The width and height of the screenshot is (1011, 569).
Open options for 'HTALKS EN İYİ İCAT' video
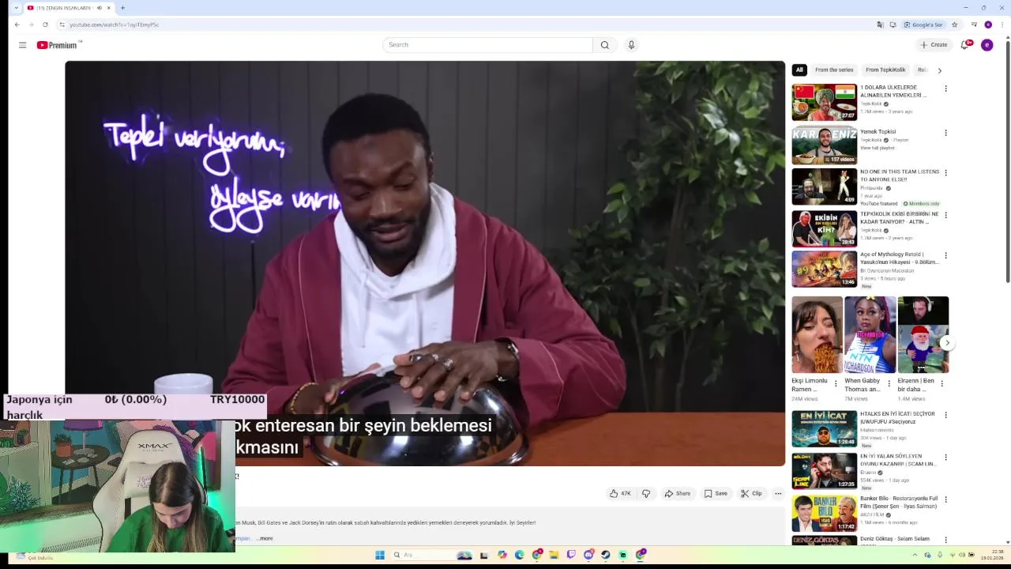(x=945, y=415)
